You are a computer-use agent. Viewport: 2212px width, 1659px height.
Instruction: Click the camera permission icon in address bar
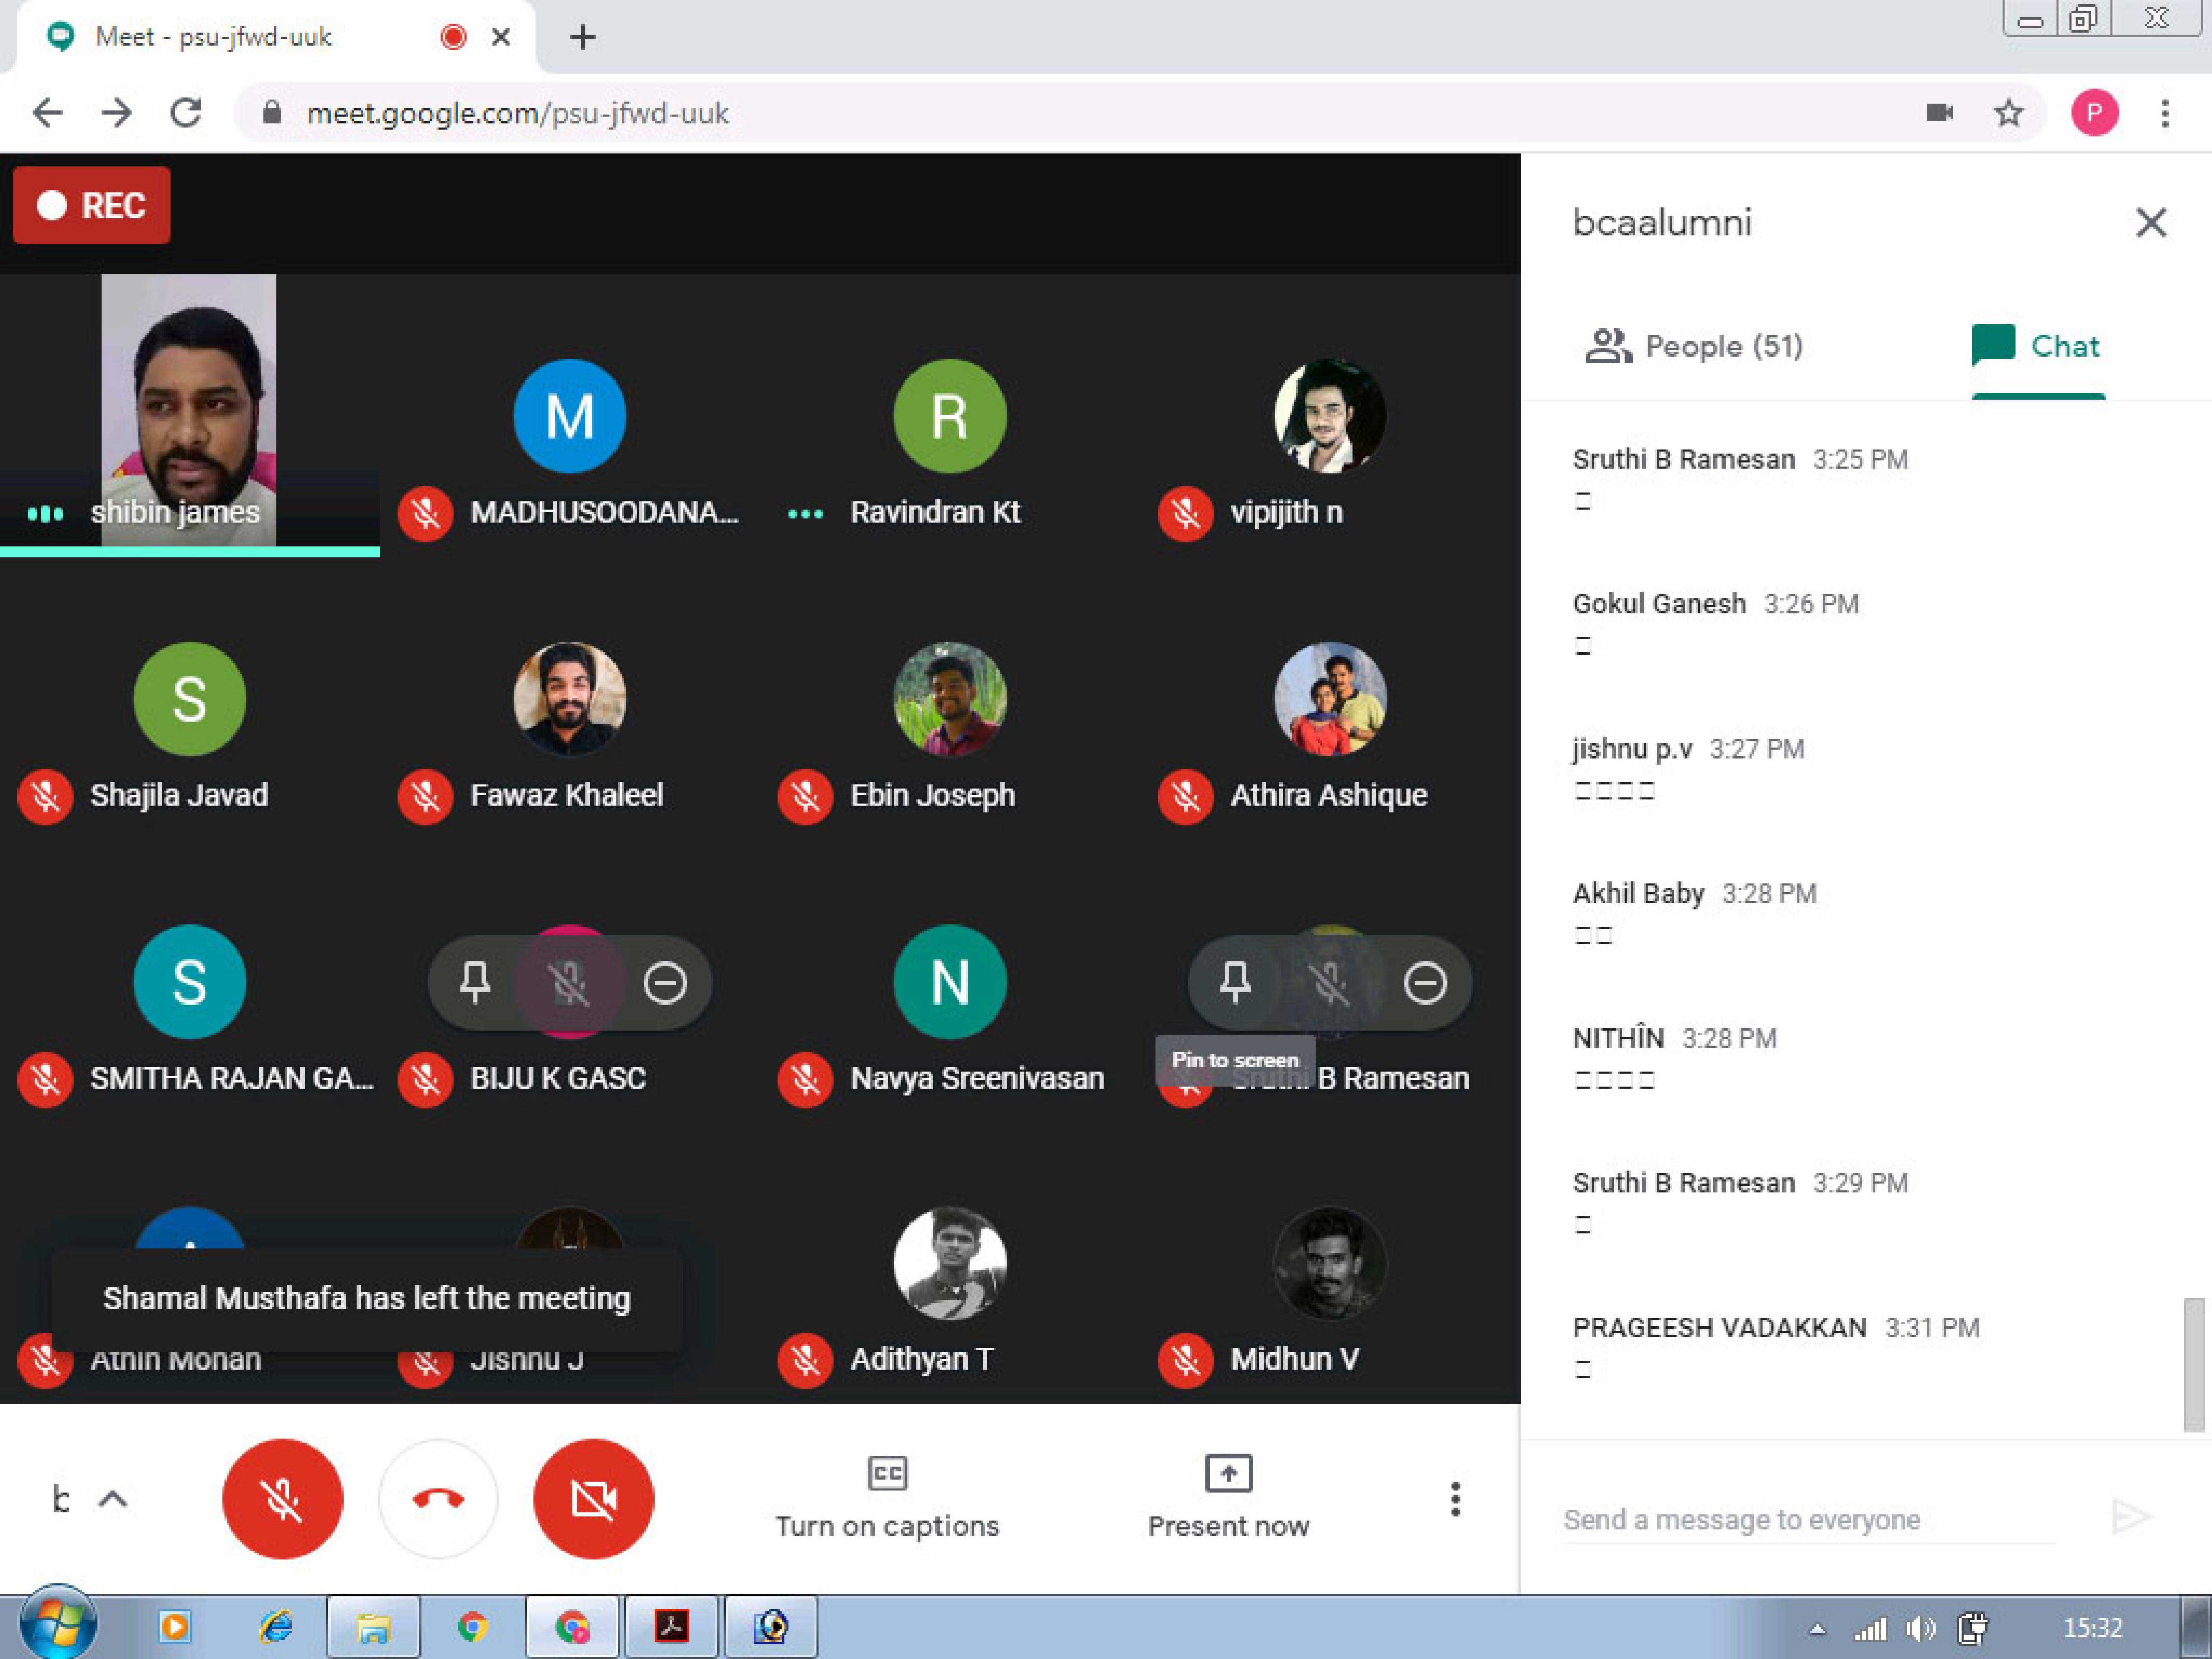point(1940,112)
